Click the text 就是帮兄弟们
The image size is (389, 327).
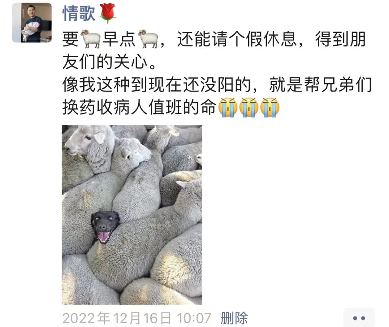tap(321, 85)
